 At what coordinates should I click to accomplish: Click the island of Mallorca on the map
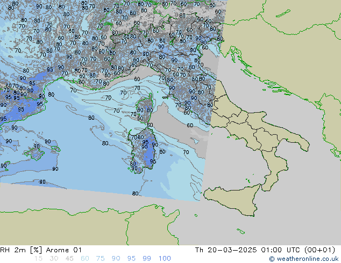(x=34, y=152)
